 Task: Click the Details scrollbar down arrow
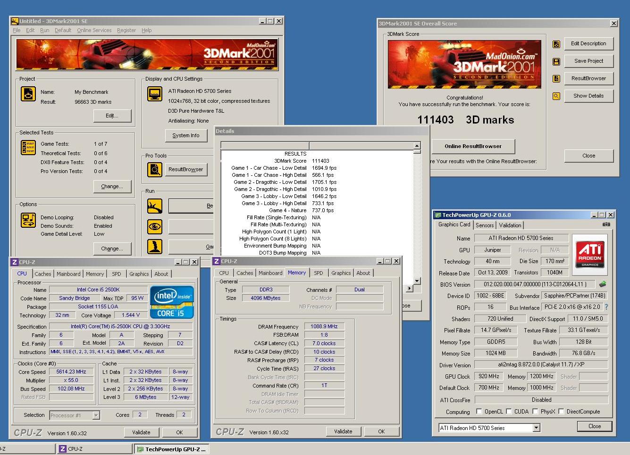417,281
